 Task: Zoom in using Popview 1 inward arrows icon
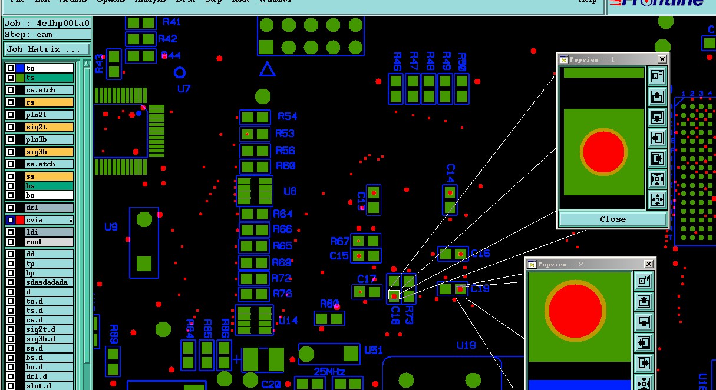click(657, 179)
